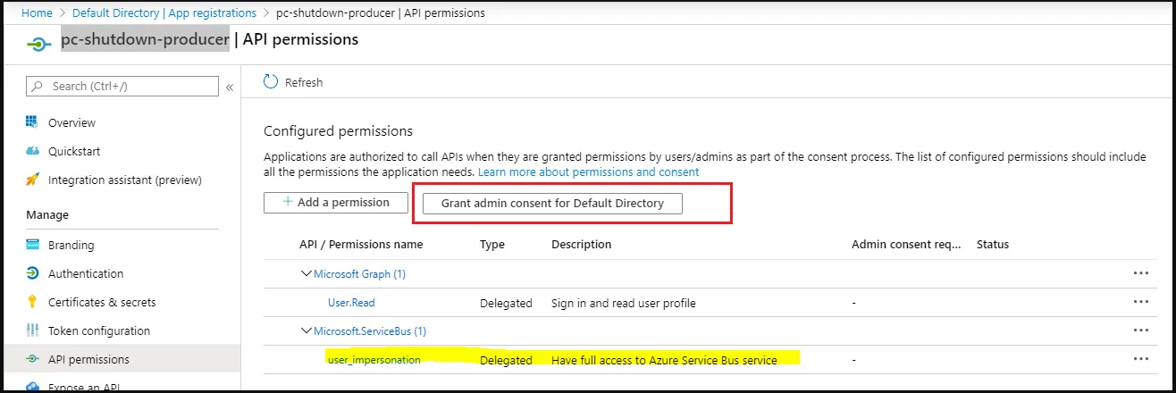Click the Branding icon

pyautogui.click(x=32, y=245)
